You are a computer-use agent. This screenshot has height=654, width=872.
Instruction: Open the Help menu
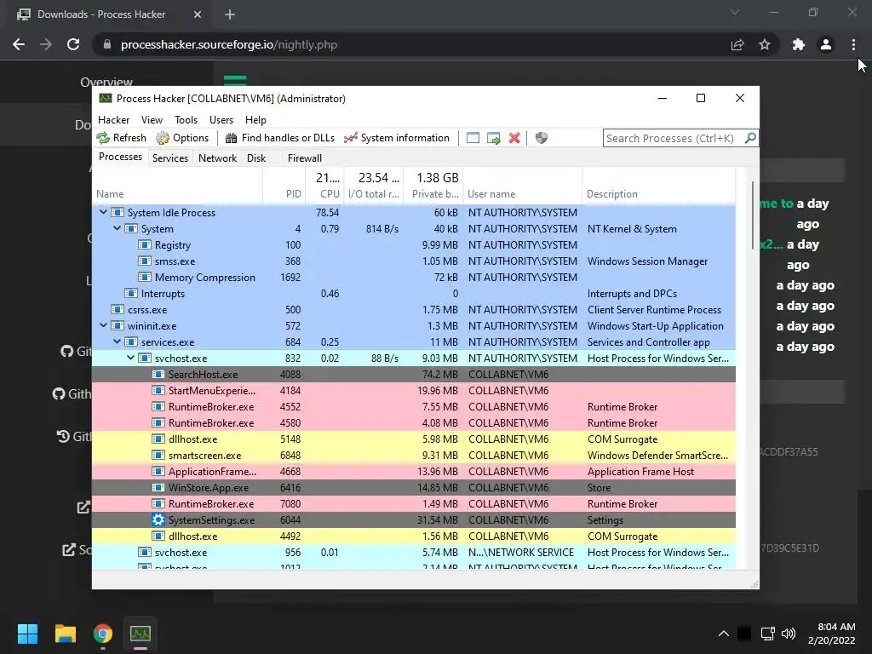(x=255, y=119)
